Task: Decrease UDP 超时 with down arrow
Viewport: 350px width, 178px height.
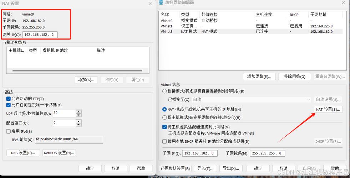Action: pyautogui.click(x=78, y=115)
